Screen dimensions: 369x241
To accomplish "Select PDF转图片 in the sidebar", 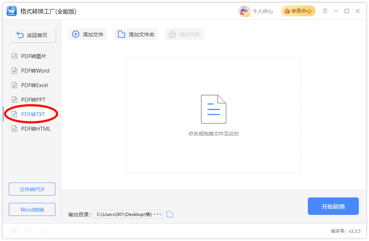I will [32, 56].
